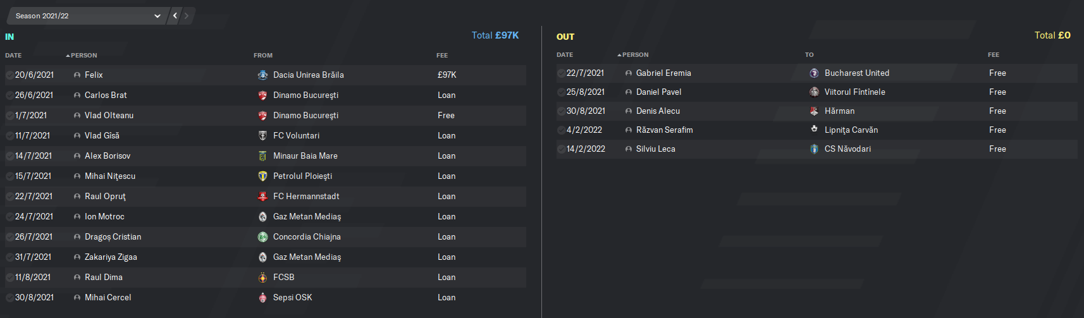Sort outgoing transfers by DATE header
This screenshot has height=318, width=1084.
click(x=565, y=54)
